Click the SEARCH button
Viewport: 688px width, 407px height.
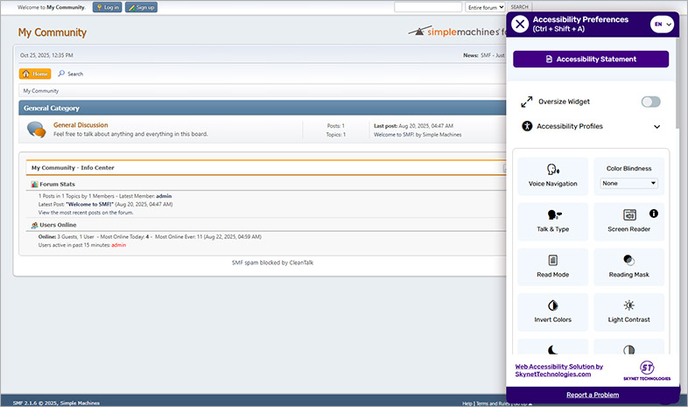pyautogui.click(x=519, y=7)
